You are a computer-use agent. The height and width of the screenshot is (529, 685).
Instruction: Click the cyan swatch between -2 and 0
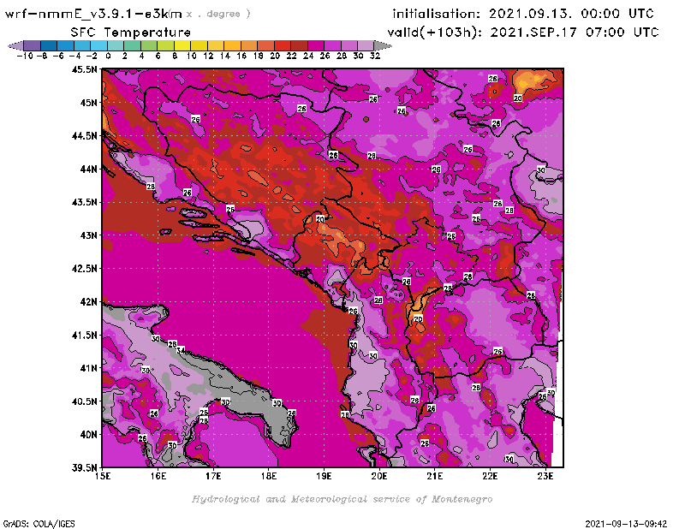pyautogui.click(x=99, y=45)
